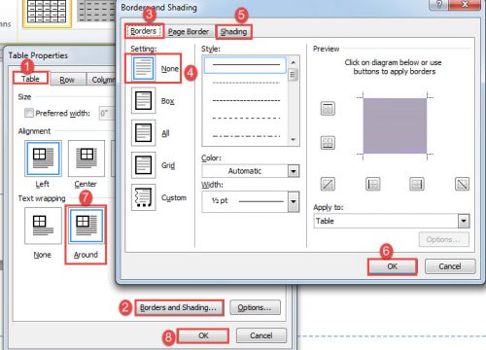Select solid line style in Style list
The height and width of the screenshot is (350, 486).
tap(246, 65)
